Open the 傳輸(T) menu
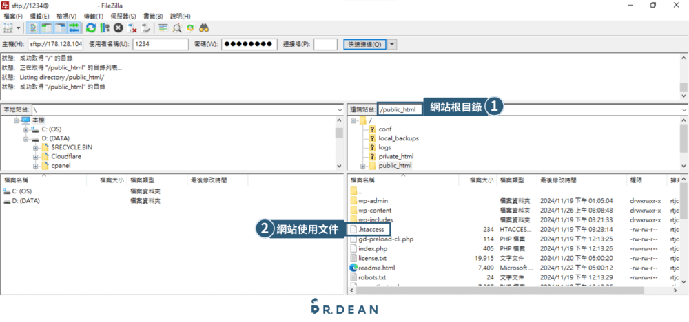 pos(93,16)
